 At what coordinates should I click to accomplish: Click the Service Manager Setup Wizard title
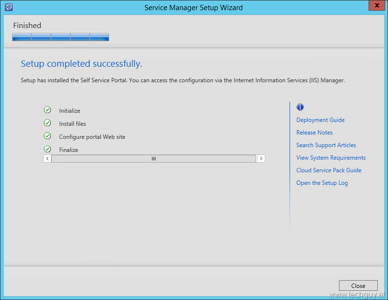[x=194, y=8]
